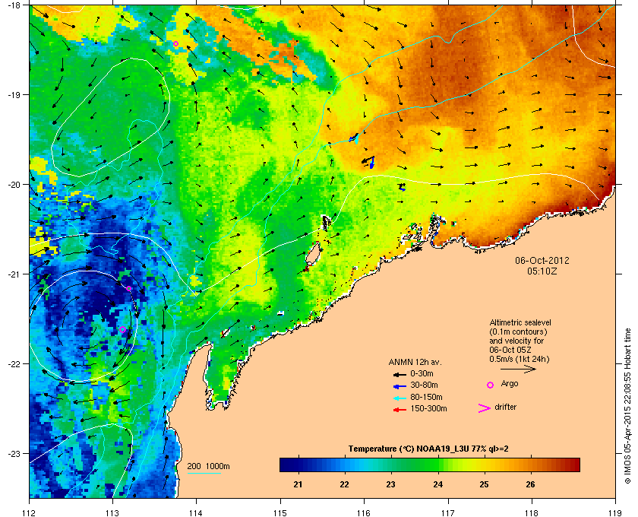Click the latitude axis label '-22'

pos(14,364)
